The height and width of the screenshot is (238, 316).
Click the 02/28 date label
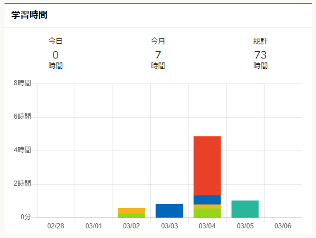tap(56, 226)
